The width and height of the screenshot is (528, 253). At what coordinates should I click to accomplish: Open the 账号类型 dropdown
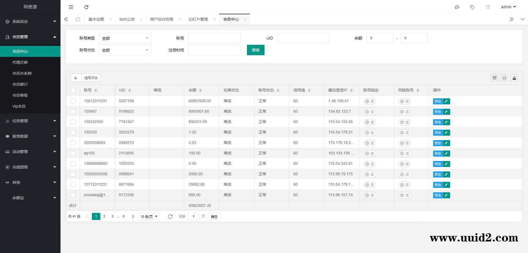pos(125,38)
